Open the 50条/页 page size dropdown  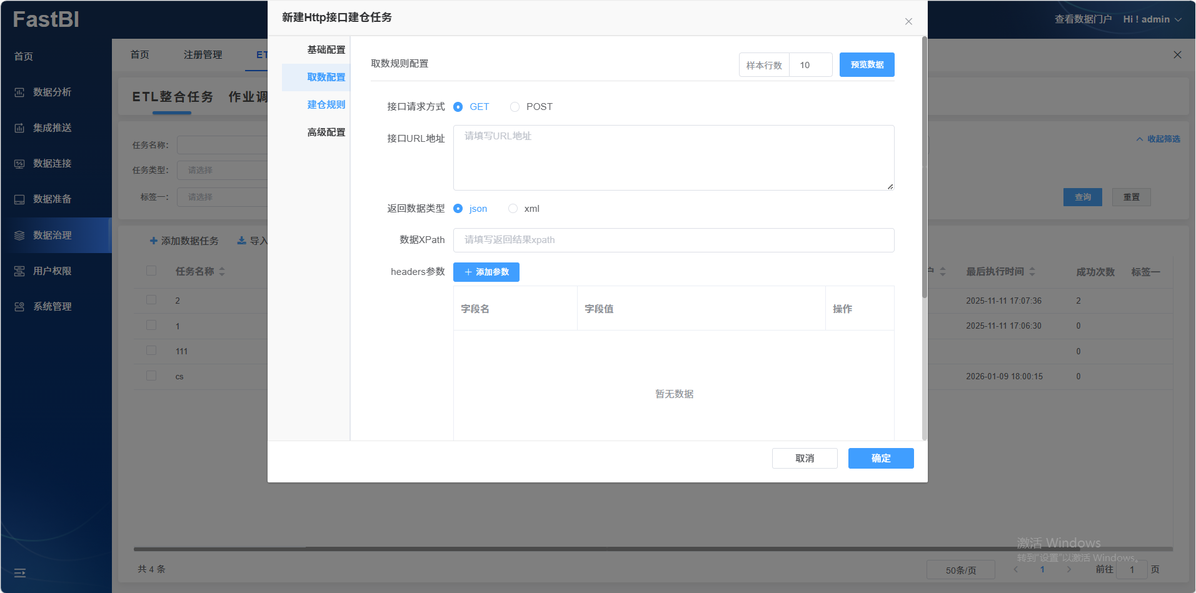tap(960, 569)
